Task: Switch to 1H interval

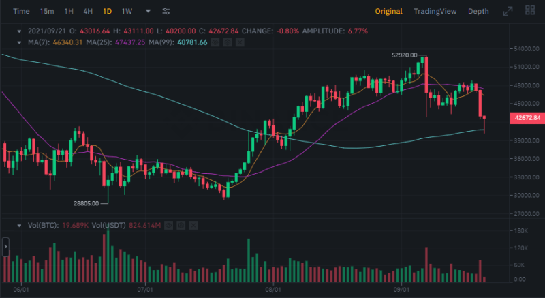Action: point(69,11)
